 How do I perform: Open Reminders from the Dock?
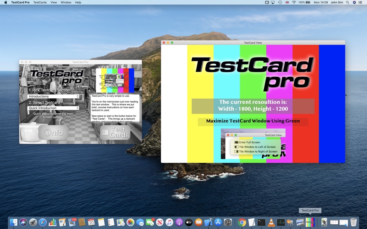pos(111,222)
